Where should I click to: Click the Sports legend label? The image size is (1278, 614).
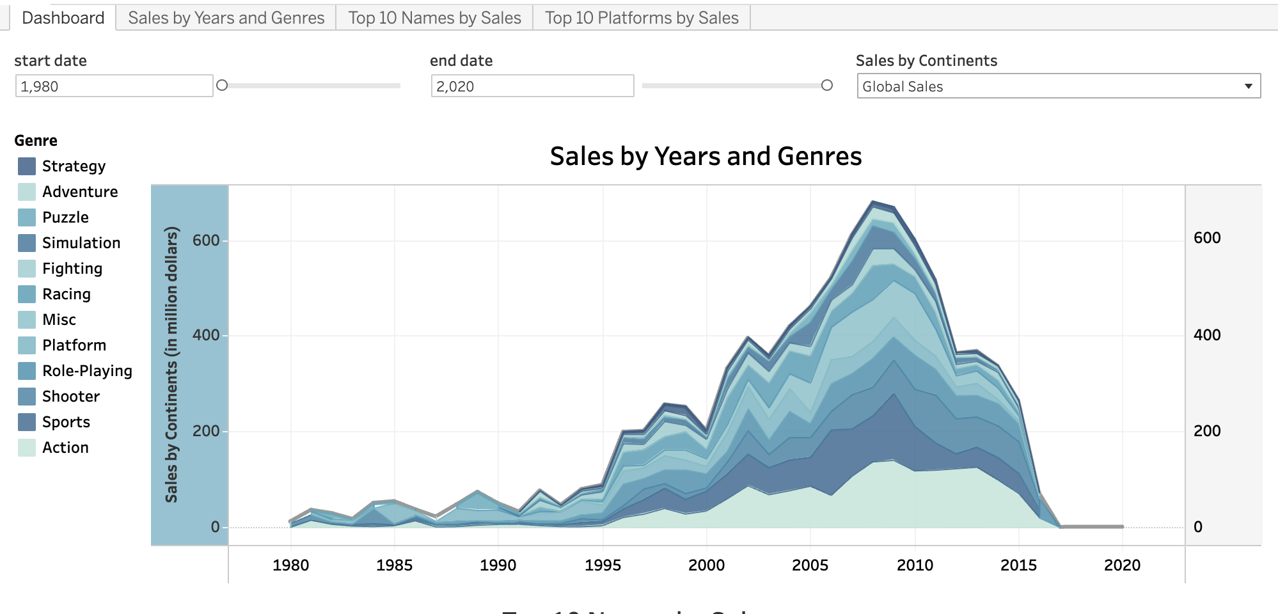tap(66, 422)
